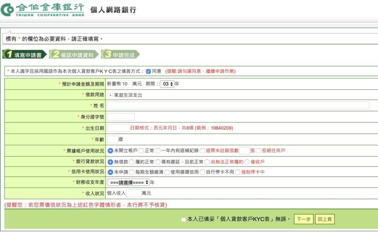Click the 出生日期 date input box
This screenshot has width=378, height=236.
click(118, 128)
